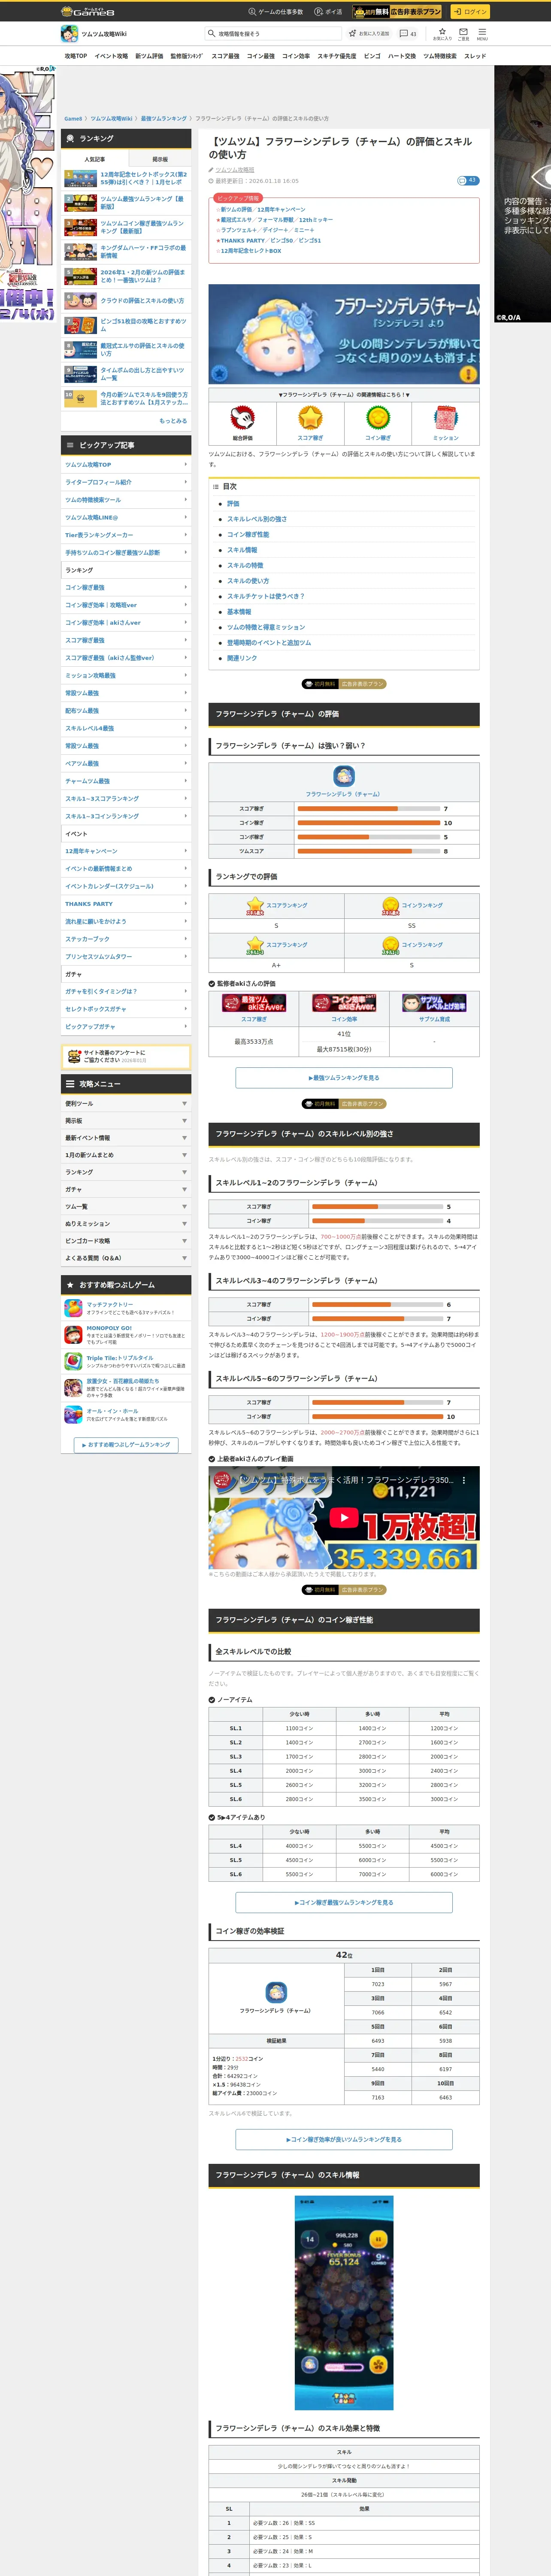551x2576 pixels.
Task: Open the スキルチケットは使うべき？ contents link
Action: (266, 596)
